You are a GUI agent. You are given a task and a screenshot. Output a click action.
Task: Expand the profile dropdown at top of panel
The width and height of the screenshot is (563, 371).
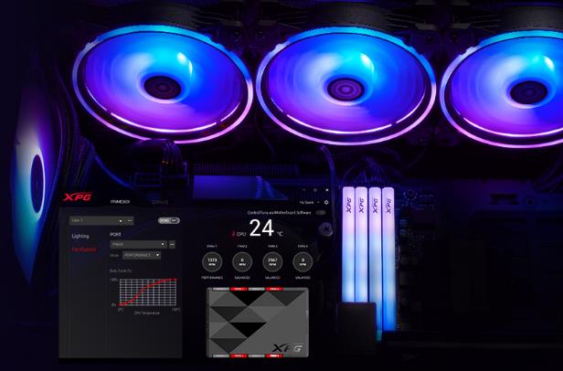pos(96,220)
